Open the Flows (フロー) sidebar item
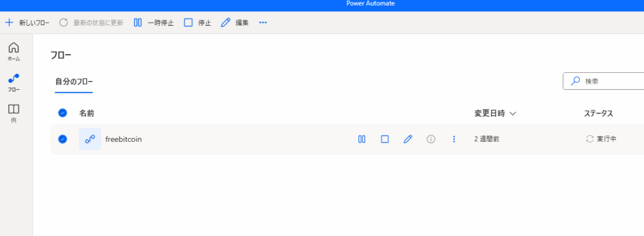The image size is (644, 236). tap(14, 82)
